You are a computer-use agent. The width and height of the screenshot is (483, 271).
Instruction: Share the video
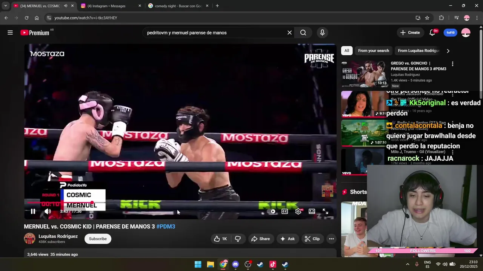(x=260, y=239)
